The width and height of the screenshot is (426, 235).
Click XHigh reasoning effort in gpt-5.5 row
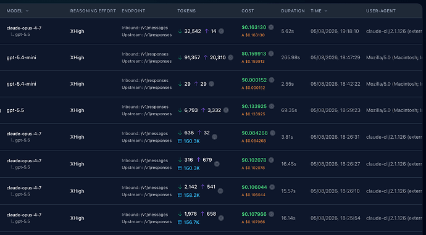coord(77,110)
